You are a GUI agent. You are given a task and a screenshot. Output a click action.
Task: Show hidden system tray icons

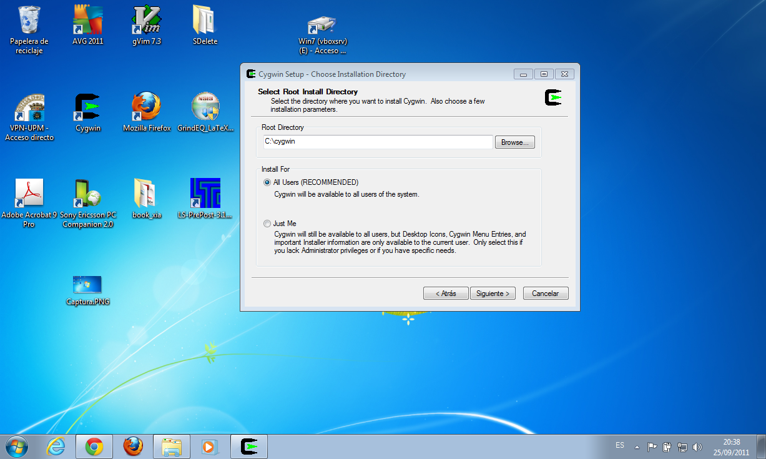coord(637,447)
